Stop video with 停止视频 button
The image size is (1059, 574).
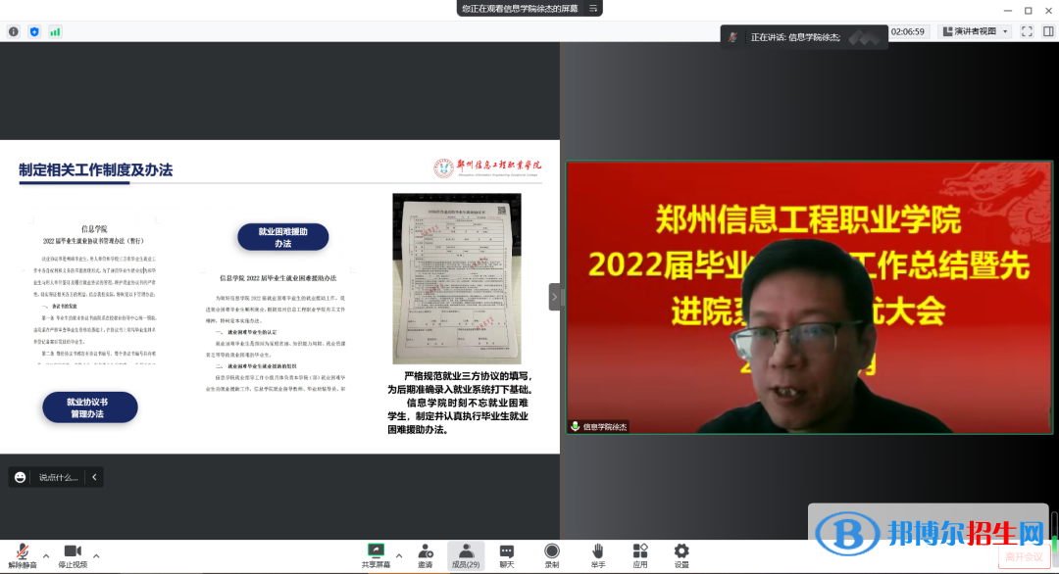click(x=73, y=556)
